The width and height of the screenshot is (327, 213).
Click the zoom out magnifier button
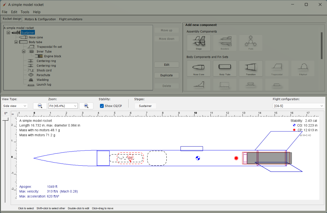(x=40, y=106)
